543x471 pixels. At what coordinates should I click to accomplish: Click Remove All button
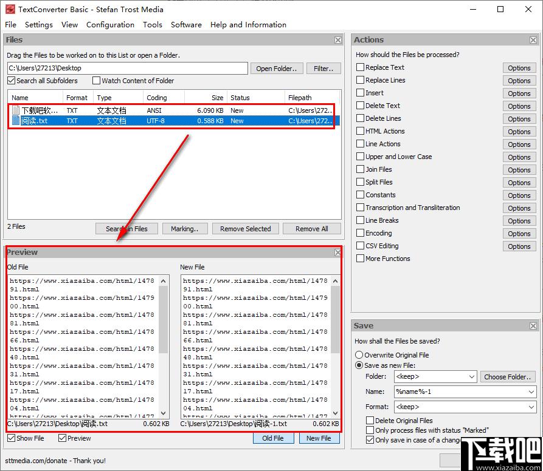[x=312, y=229]
